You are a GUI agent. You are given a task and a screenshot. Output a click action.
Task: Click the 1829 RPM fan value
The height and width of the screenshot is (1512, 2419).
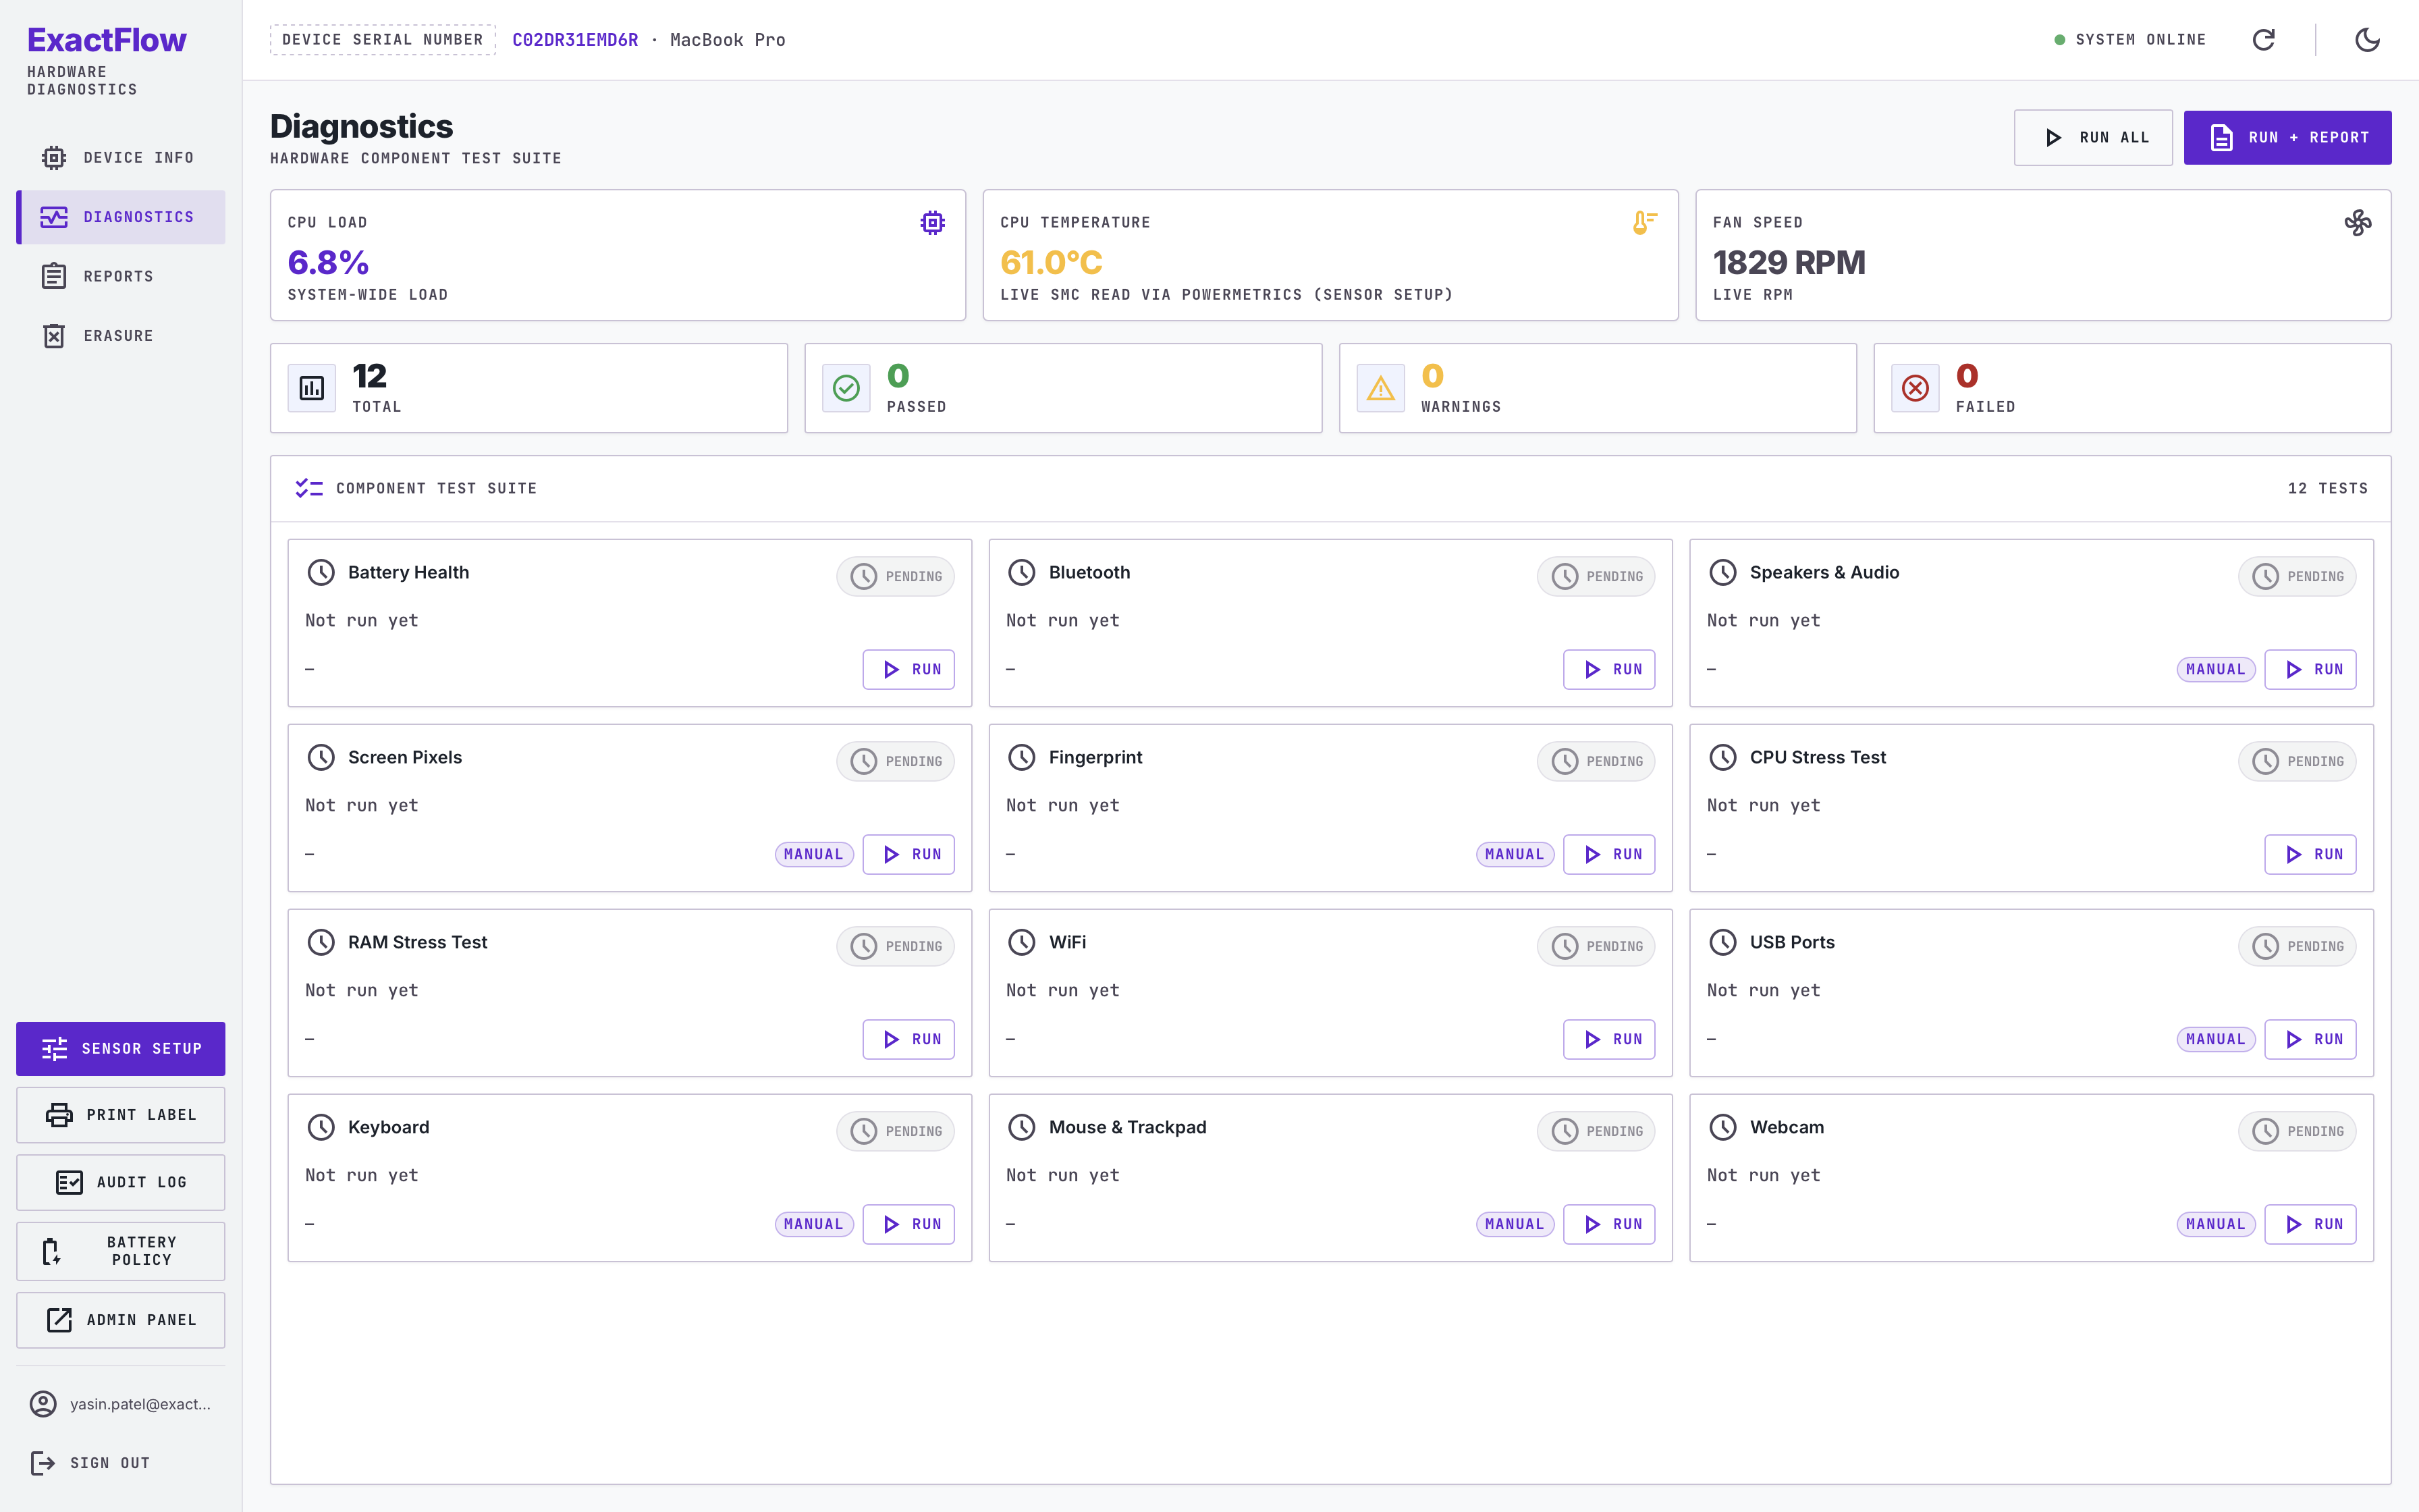tap(1789, 262)
